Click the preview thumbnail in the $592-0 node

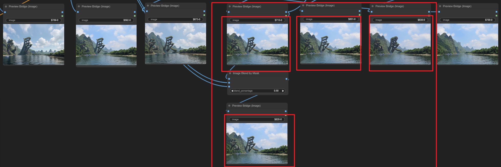click(x=106, y=45)
